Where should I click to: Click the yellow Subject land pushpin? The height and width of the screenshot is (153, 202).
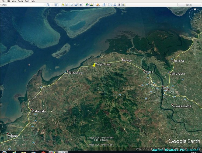[x=94, y=65]
